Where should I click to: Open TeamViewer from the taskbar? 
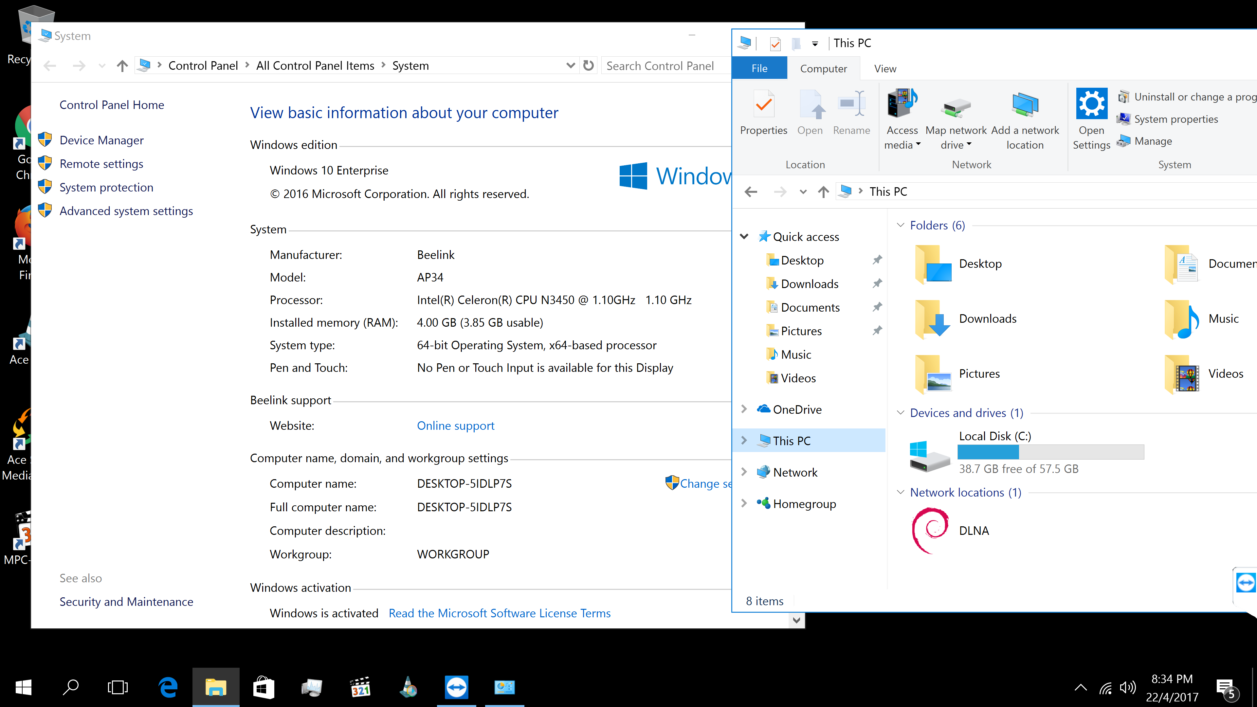(x=456, y=687)
